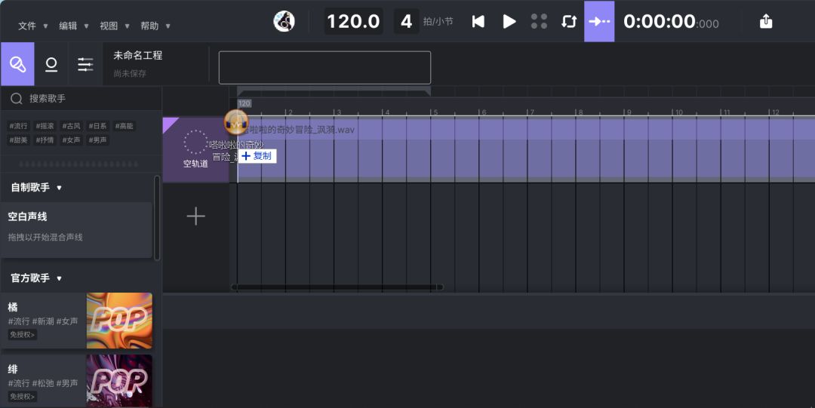
Task: Collapse the 自制歌手 section
Action: (x=59, y=188)
